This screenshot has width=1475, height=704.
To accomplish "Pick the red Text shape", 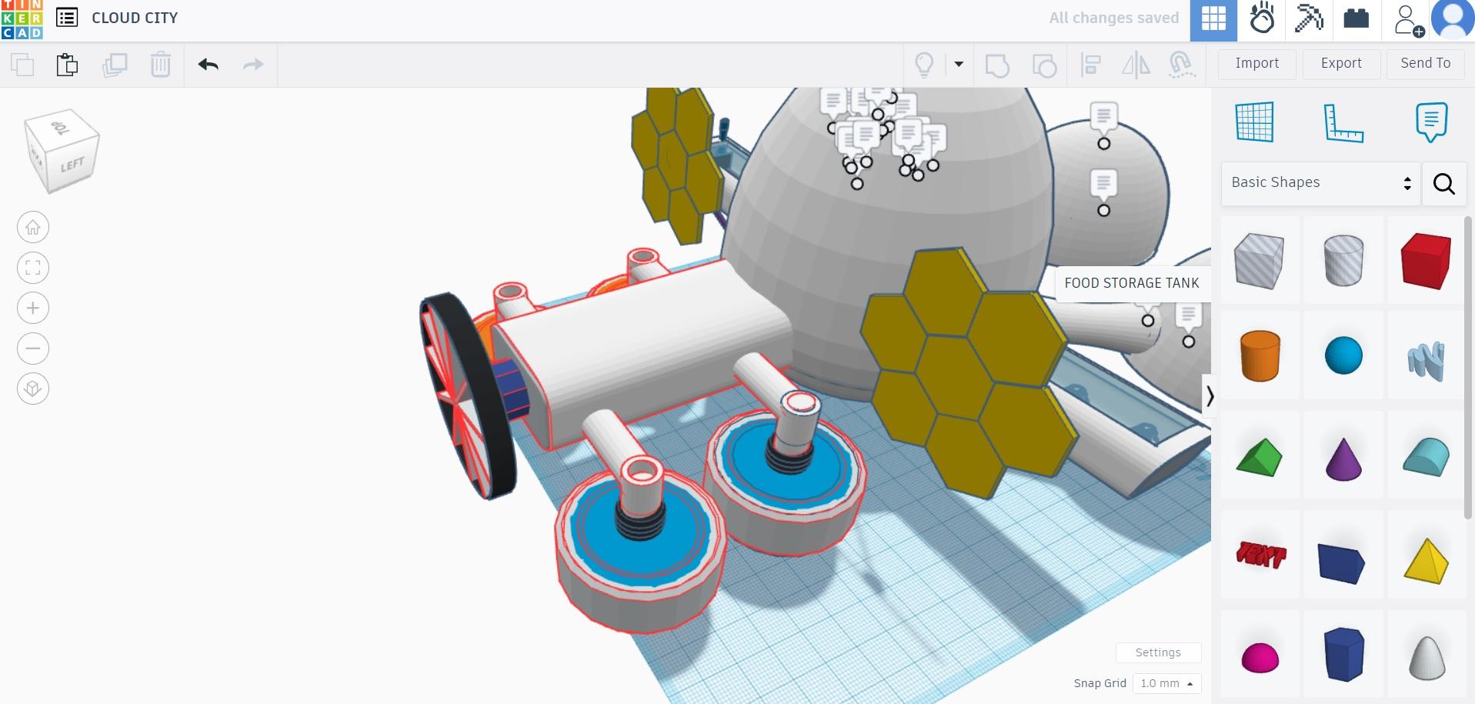I will coord(1260,555).
